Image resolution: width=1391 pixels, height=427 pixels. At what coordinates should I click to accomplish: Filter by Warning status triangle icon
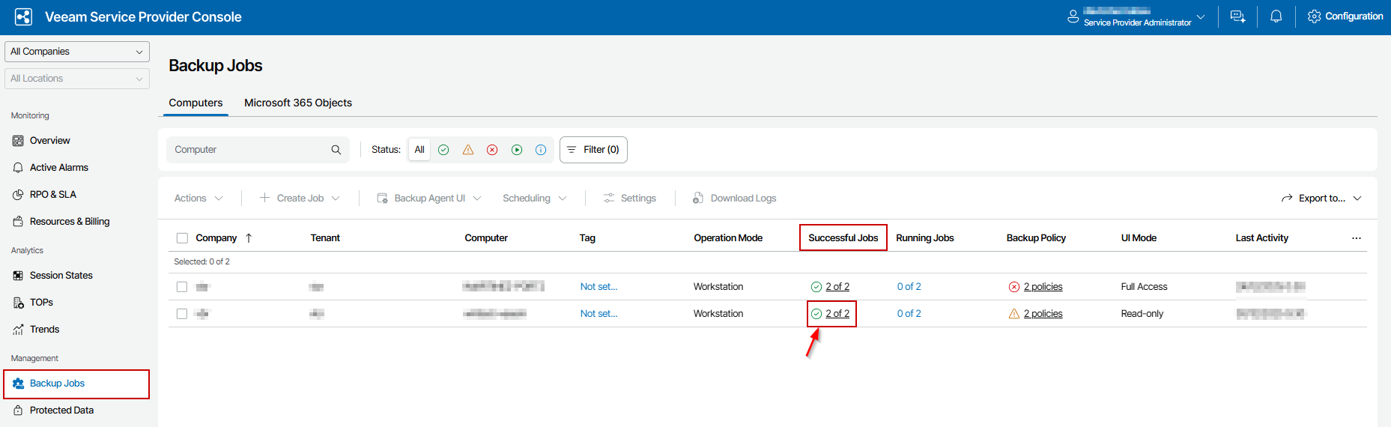[x=468, y=150]
